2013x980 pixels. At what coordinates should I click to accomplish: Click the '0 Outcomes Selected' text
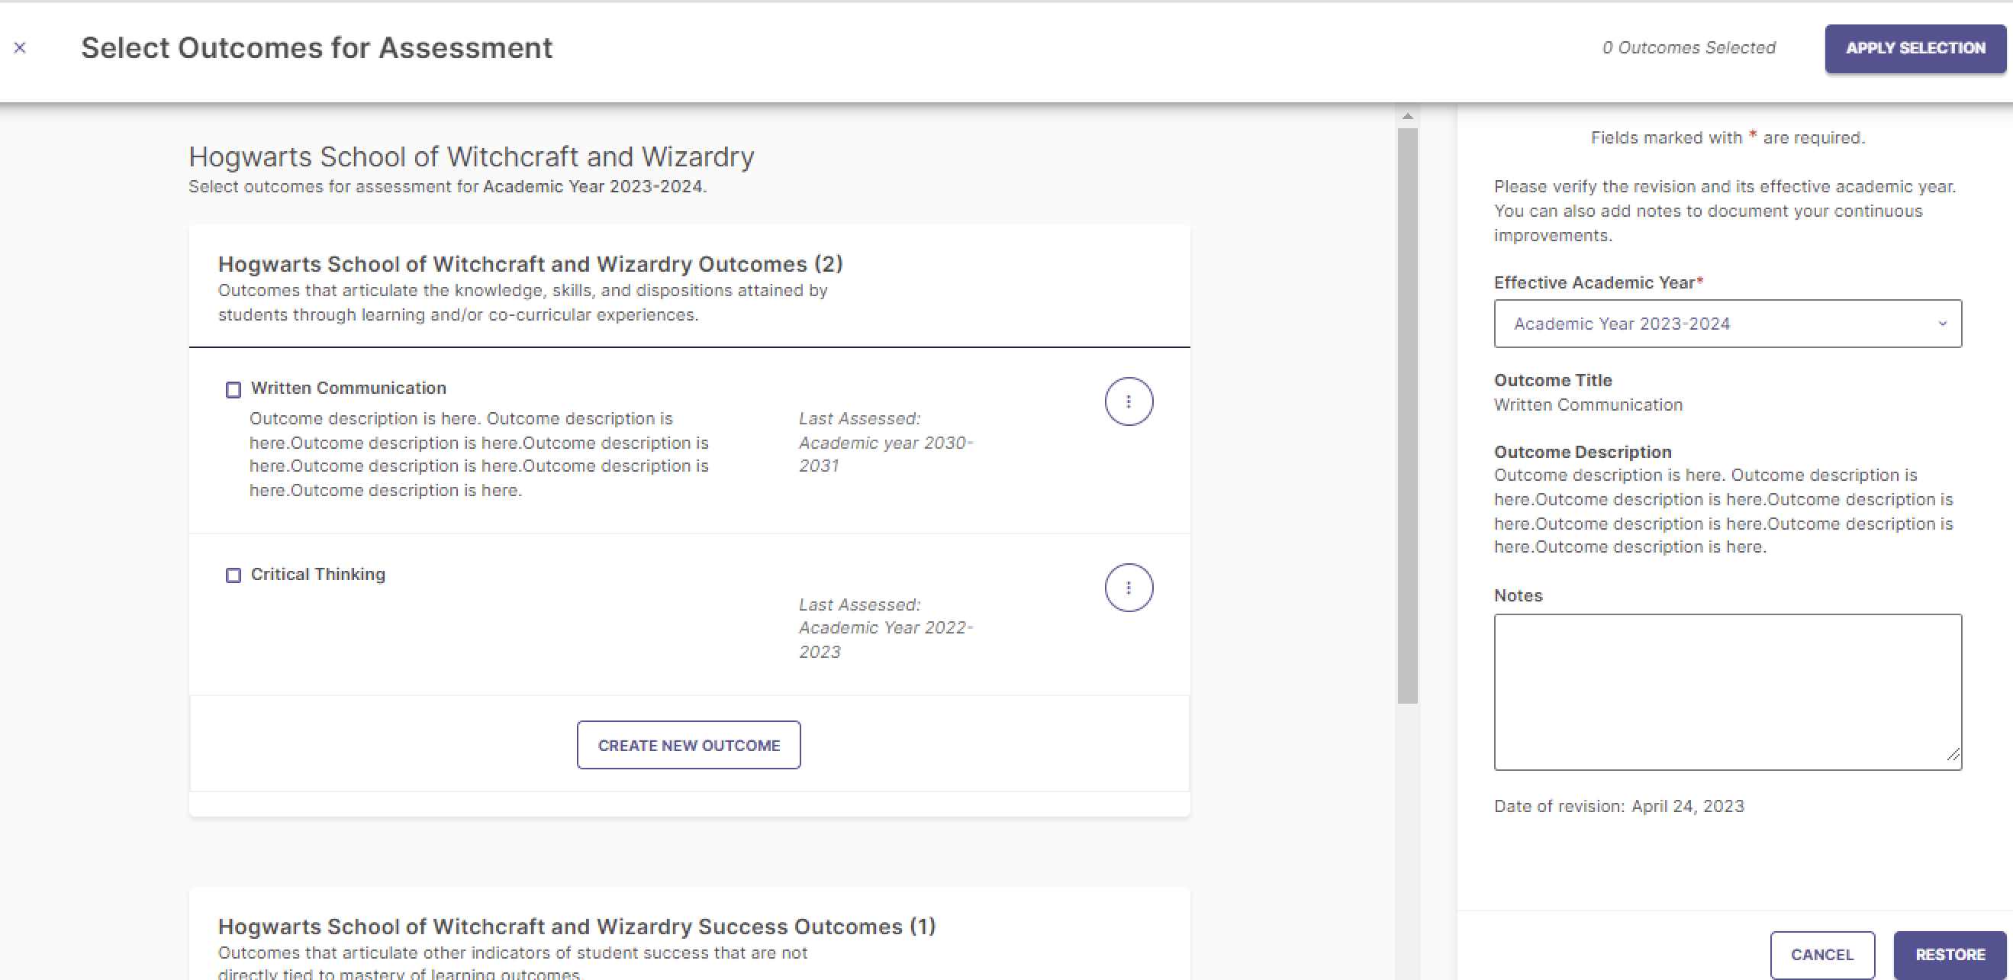[1689, 47]
